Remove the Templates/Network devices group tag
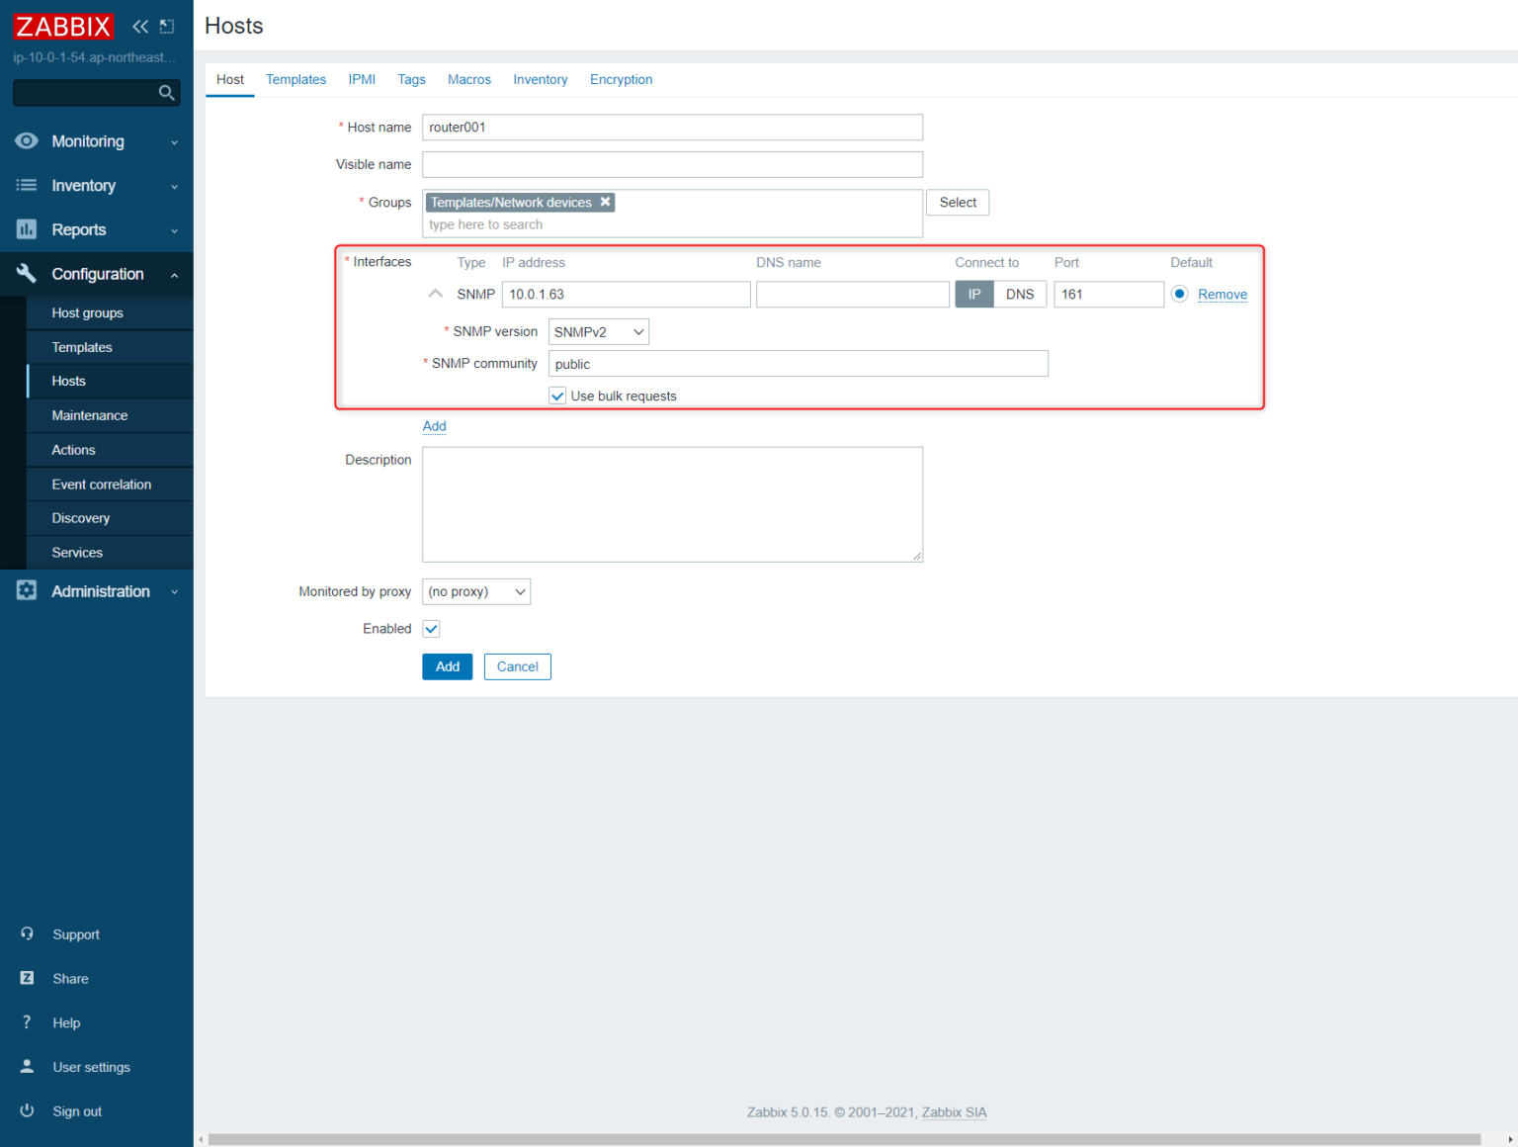1518x1147 pixels. 605,202
